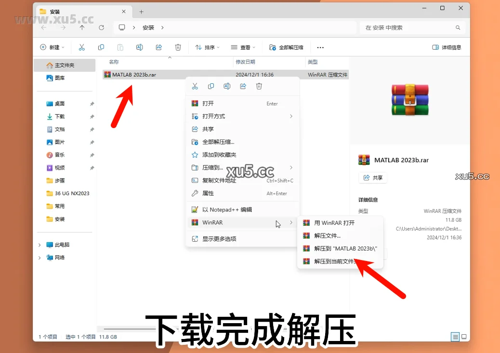Click the Share icon in the context menu bar
The width and height of the screenshot is (500, 353).
(x=243, y=86)
